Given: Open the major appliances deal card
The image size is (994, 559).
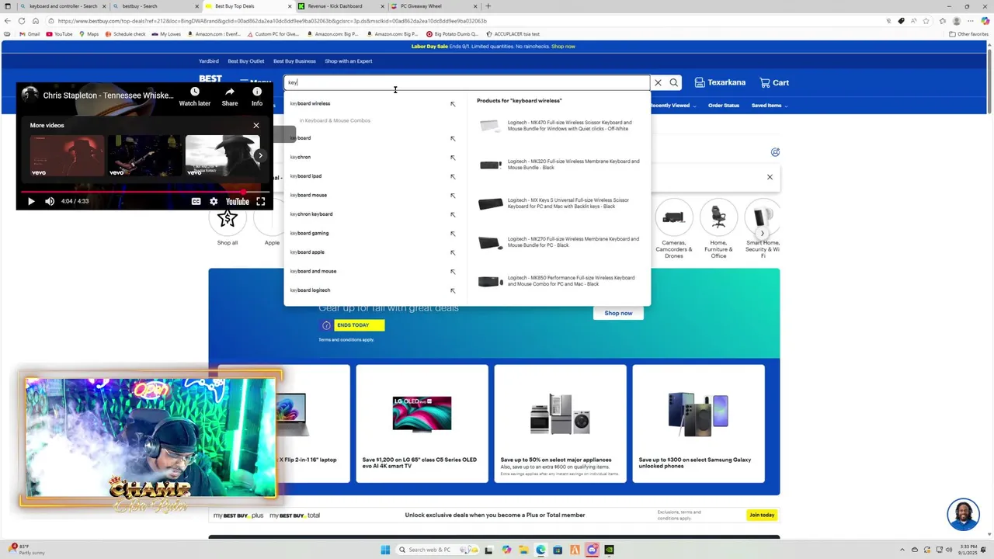Looking at the screenshot, I should coord(560,424).
